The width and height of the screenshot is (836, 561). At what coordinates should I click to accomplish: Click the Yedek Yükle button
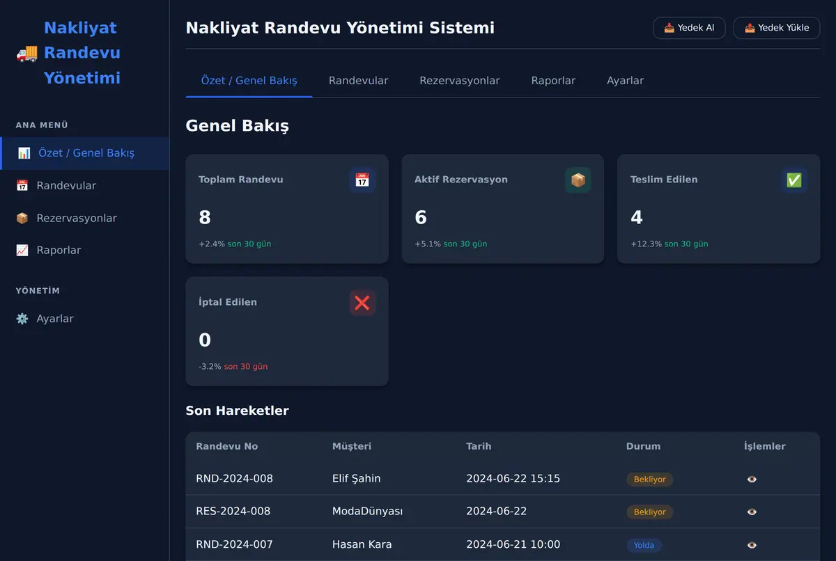(777, 28)
